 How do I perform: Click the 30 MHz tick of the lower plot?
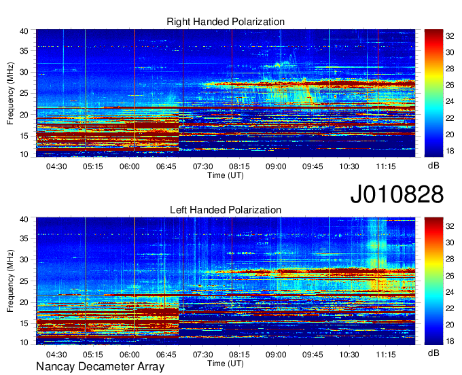click(24, 260)
